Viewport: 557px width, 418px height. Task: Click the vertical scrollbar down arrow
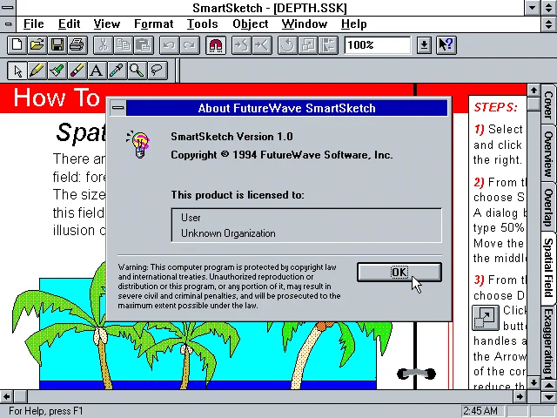pyautogui.click(x=534, y=382)
